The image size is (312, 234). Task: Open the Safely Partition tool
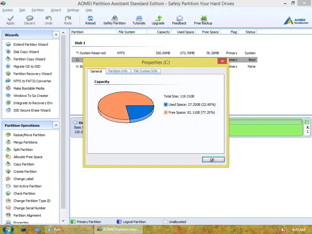pyautogui.click(x=115, y=20)
